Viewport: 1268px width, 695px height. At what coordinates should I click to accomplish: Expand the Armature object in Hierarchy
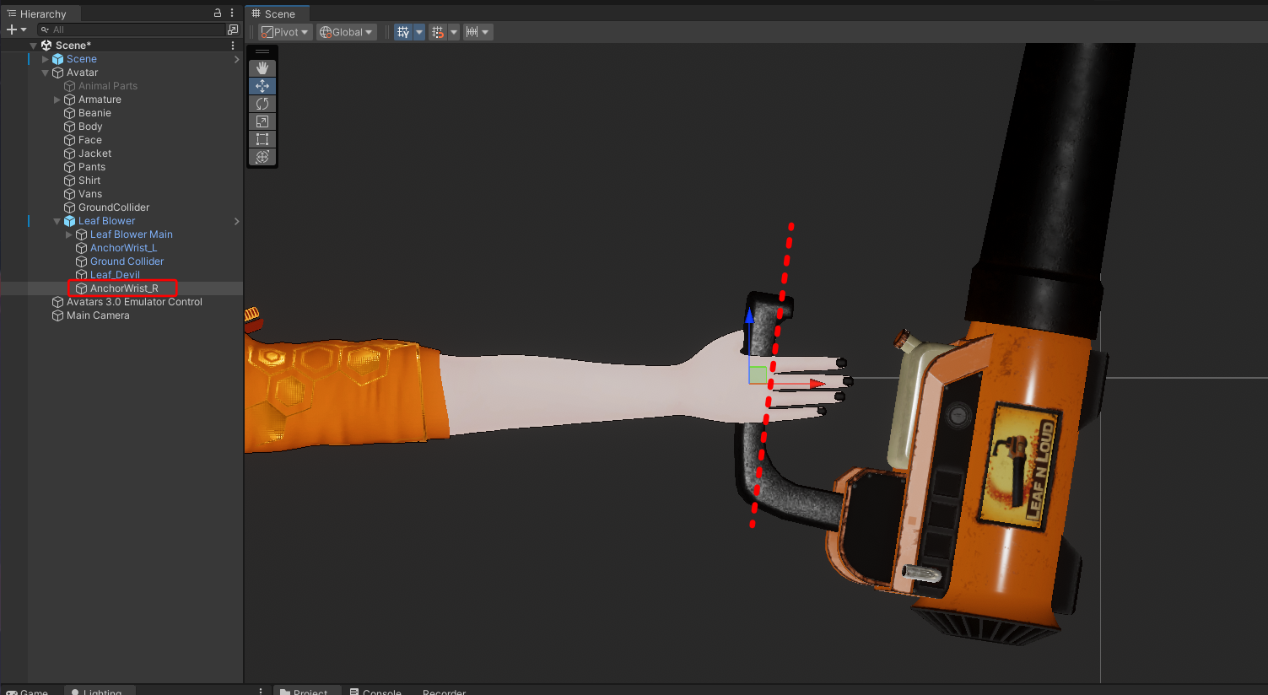(57, 100)
